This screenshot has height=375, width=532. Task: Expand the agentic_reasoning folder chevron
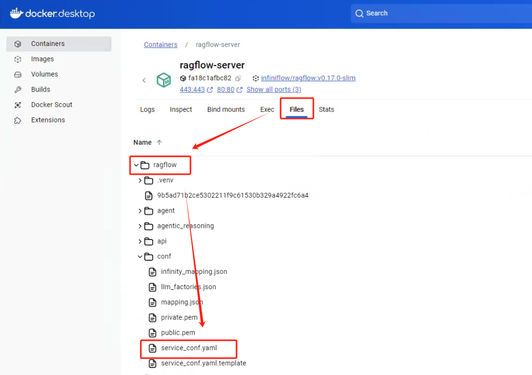140,226
